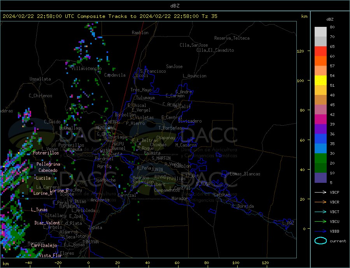Click the S_MARTIN label
This screenshot has height=268, width=350.
(x=161, y=158)
